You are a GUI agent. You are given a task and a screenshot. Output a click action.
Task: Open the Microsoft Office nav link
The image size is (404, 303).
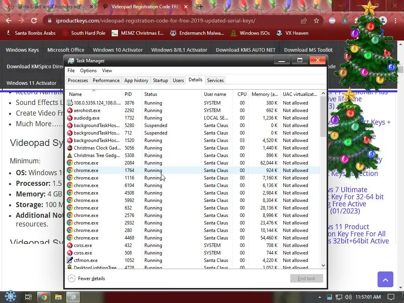point(66,50)
